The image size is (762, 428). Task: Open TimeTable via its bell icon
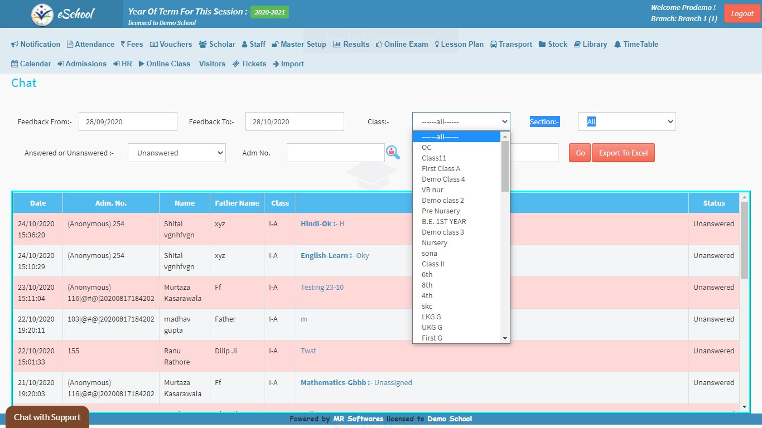[x=618, y=45]
